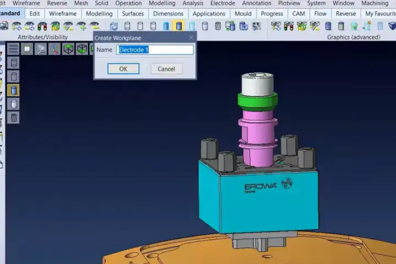The image size is (396, 264).
Task: Click the eye with green plus icon
Action: [x=81, y=26]
